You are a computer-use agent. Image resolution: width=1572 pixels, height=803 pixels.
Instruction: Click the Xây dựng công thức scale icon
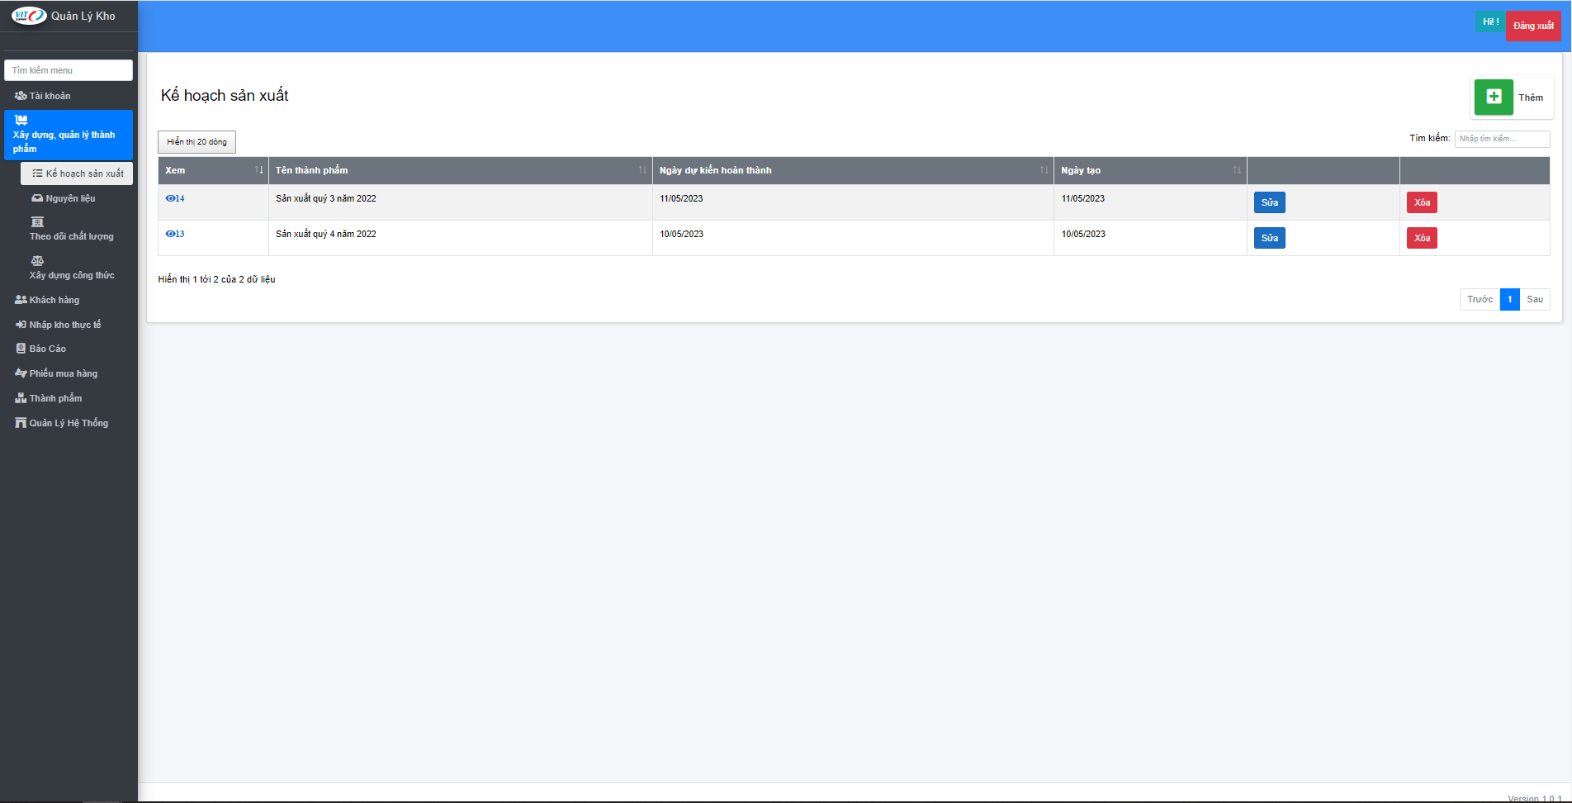tap(37, 260)
